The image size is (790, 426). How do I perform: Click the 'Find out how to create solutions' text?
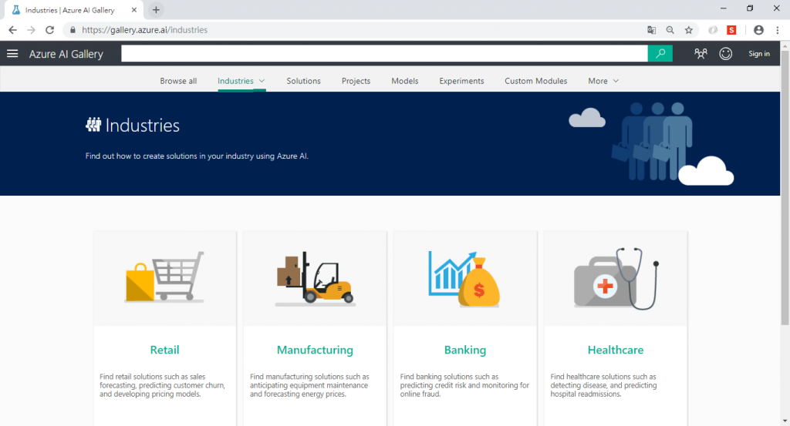pyautogui.click(x=197, y=156)
